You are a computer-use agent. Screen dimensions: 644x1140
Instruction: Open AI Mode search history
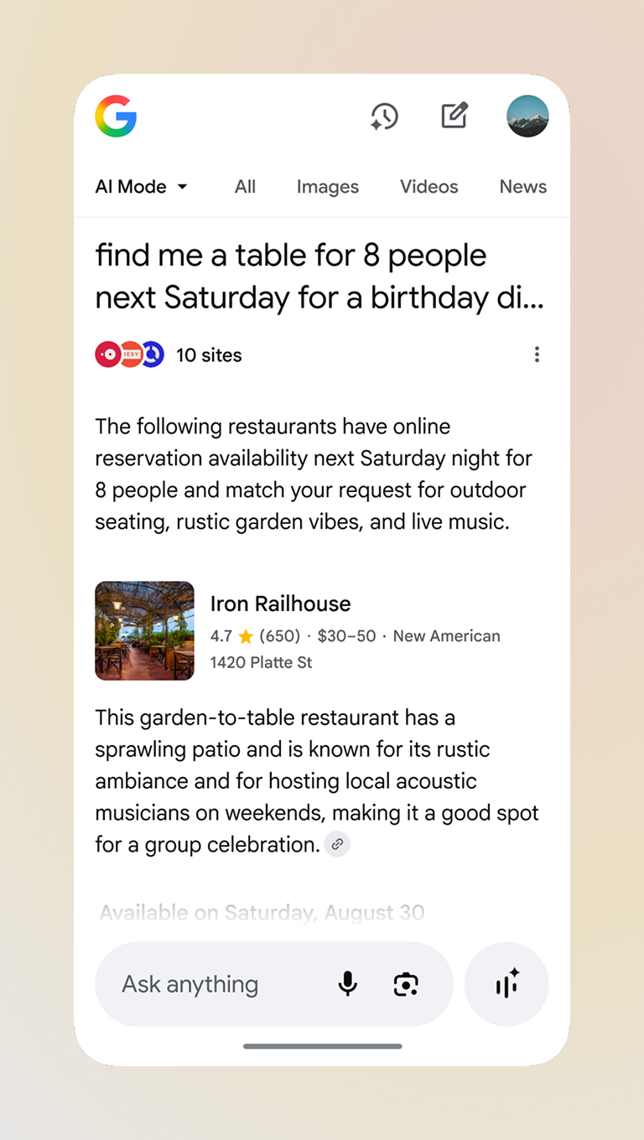(384, 117)
